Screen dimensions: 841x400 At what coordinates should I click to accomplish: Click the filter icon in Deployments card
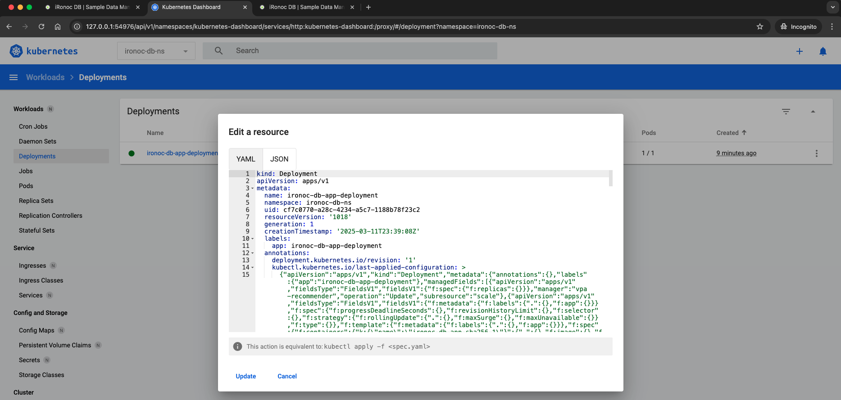coord(786,112)
